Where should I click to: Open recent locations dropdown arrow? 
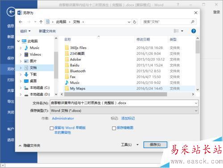click(35, 22)
